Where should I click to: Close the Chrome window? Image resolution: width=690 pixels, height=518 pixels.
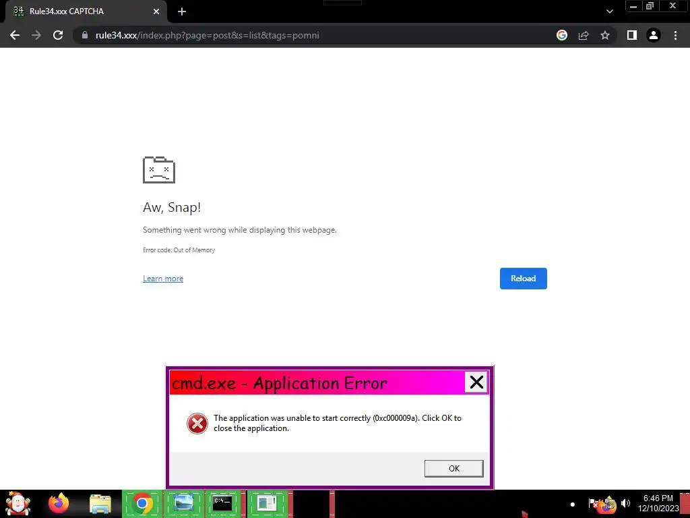tap(672, 6)
